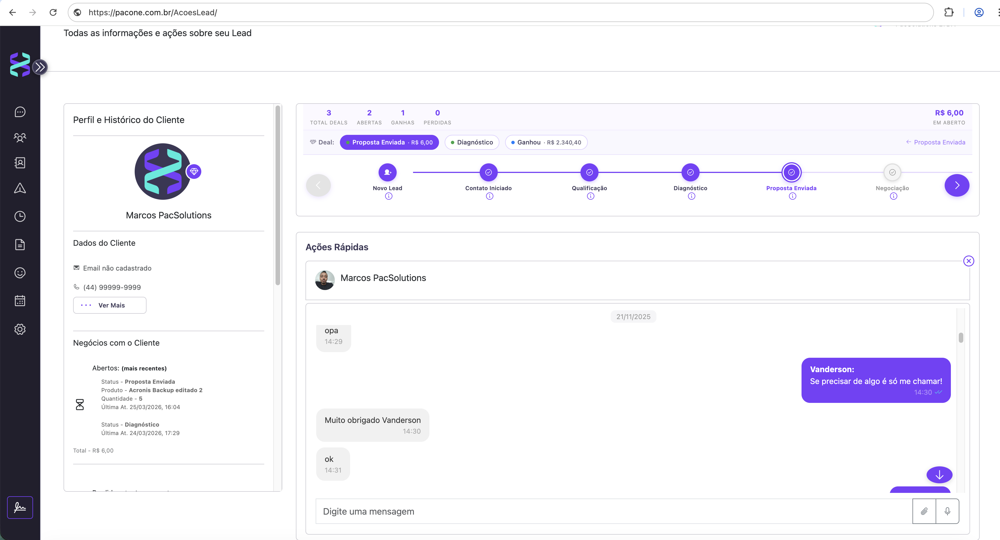The height and width of the screenshot is (540, 1000).
Task: Click the diamond badge on profile avatar
Action: (x=194, y=172)
